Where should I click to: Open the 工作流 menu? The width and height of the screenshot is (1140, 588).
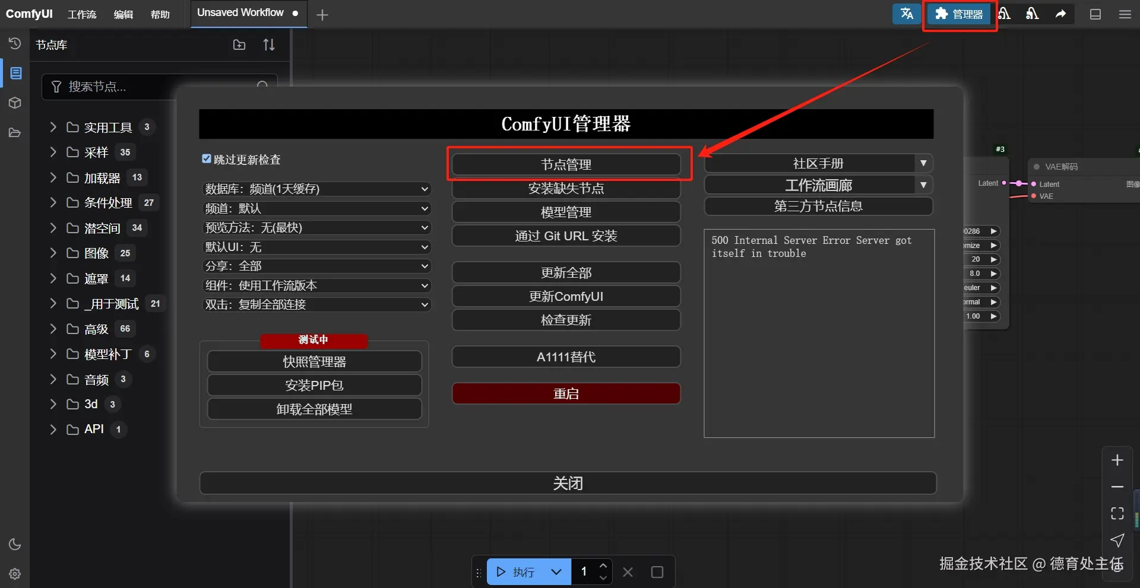point(82,14)
